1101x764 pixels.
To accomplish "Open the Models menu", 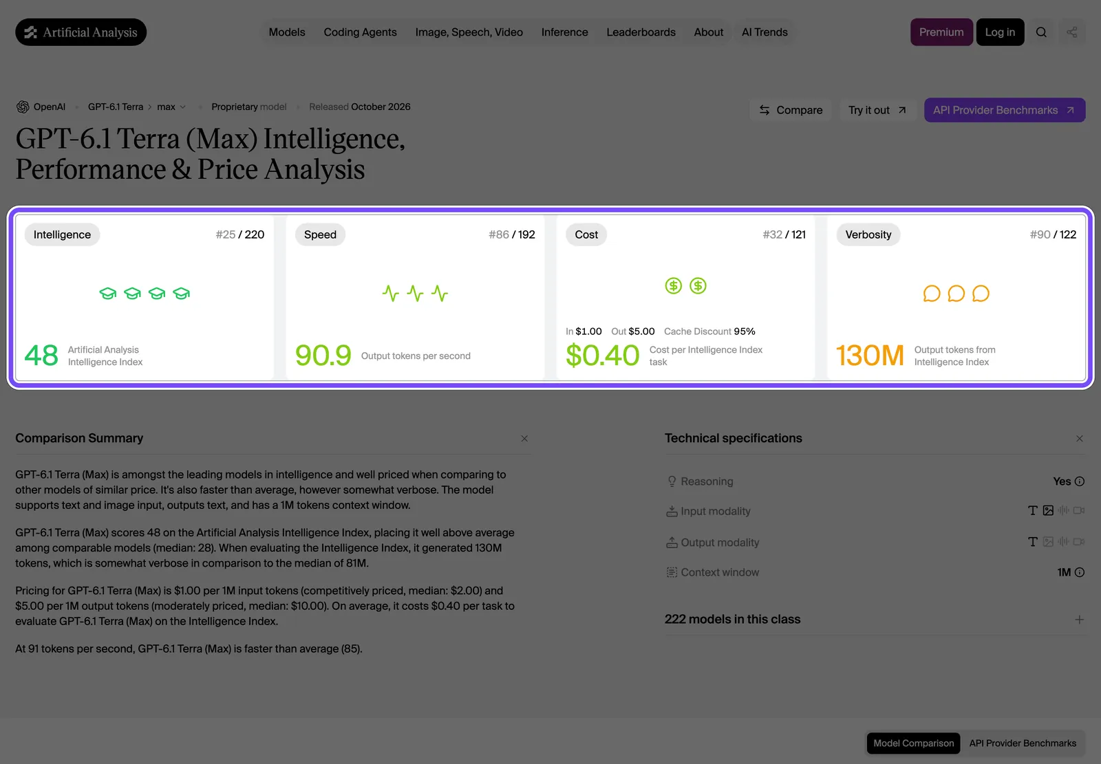I will click(287, 32).
